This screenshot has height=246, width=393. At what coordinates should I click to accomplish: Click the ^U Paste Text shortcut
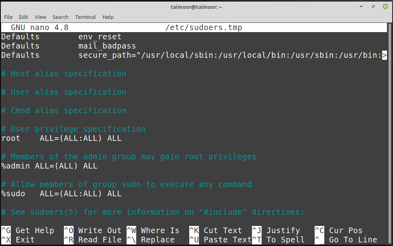pos(220,240)
